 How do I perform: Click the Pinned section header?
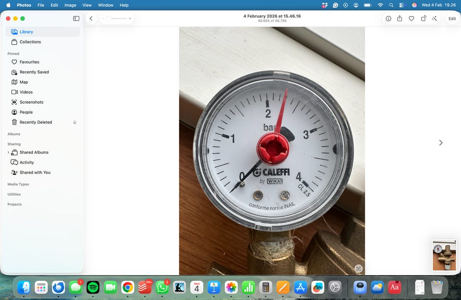point(13,53)
